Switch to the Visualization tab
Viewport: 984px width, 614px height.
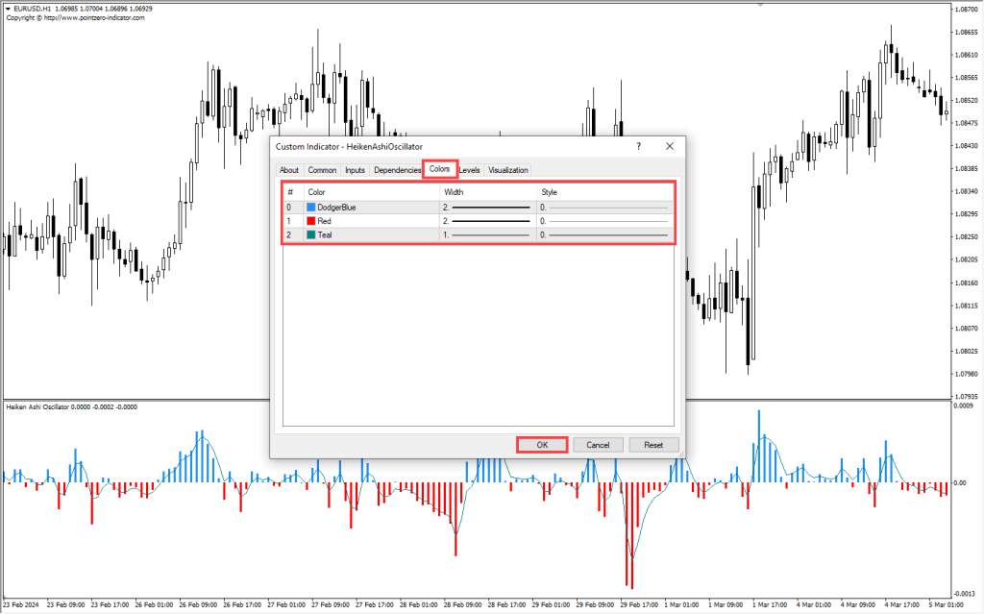click(508, 170)
